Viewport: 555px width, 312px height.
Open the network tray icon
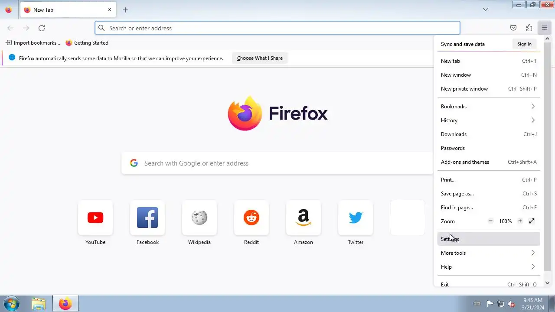[501, 304]
